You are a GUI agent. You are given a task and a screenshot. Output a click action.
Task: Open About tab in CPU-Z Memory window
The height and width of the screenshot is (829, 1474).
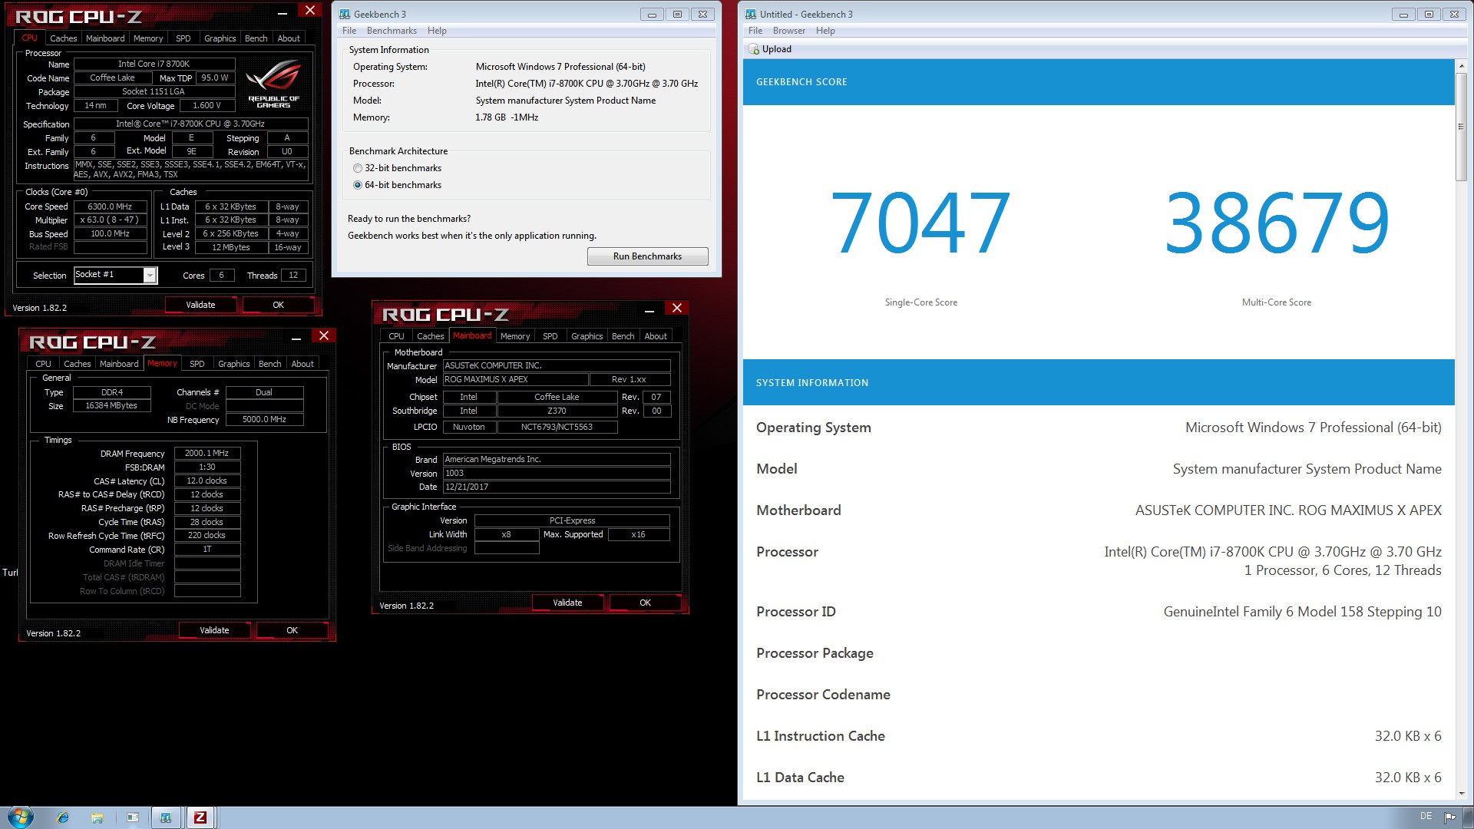[x=302, y=364]
